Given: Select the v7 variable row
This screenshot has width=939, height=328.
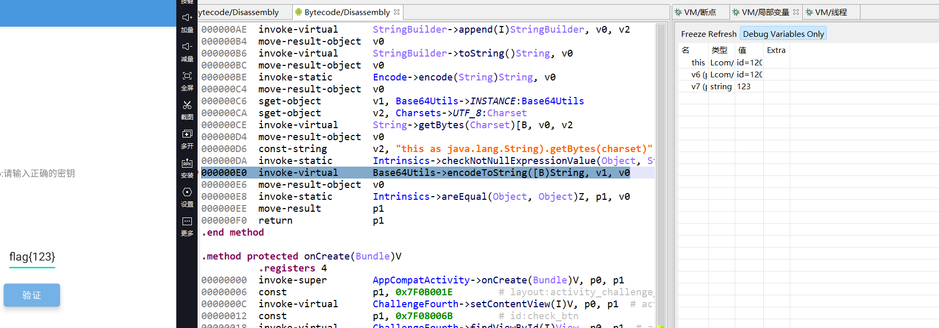Looking at the screenshot, I should [x=734, y=86].
